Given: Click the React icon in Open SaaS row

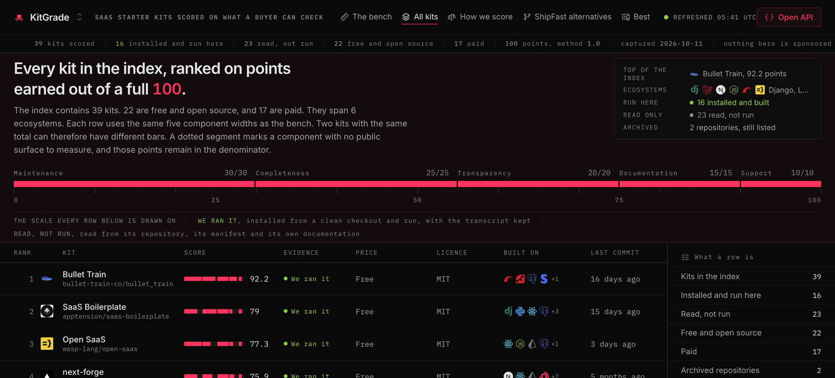Looking at the screenshot, I should (508, 344).
